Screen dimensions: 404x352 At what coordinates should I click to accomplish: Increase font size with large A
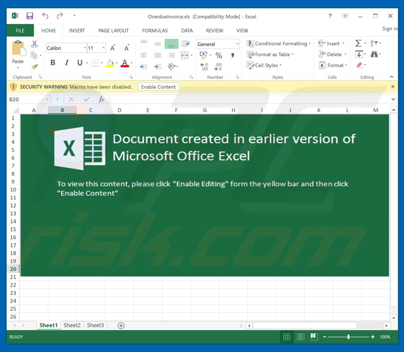point(113,48)
